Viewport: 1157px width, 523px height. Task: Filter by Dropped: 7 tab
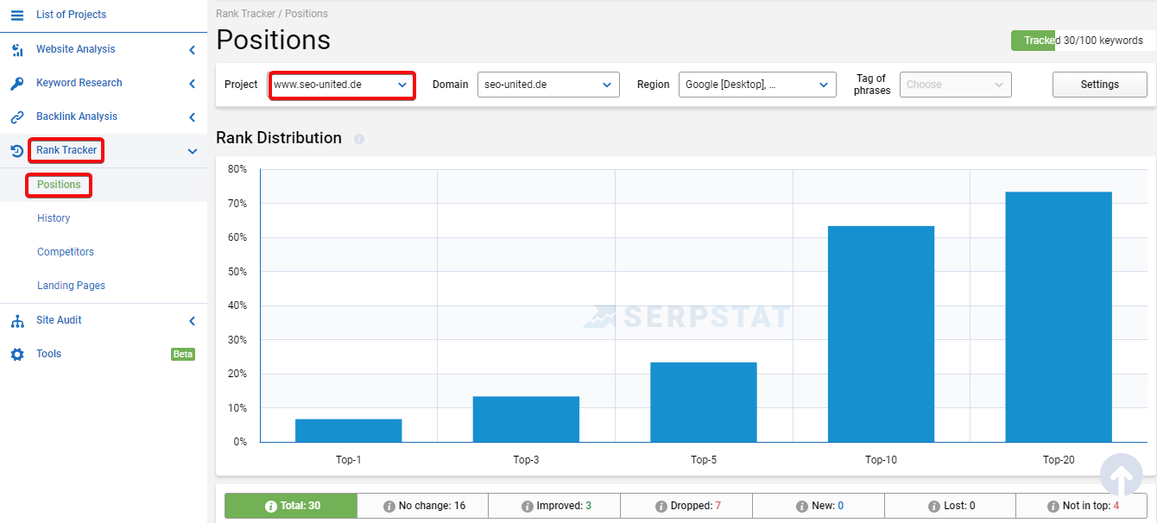click(686, 506)
